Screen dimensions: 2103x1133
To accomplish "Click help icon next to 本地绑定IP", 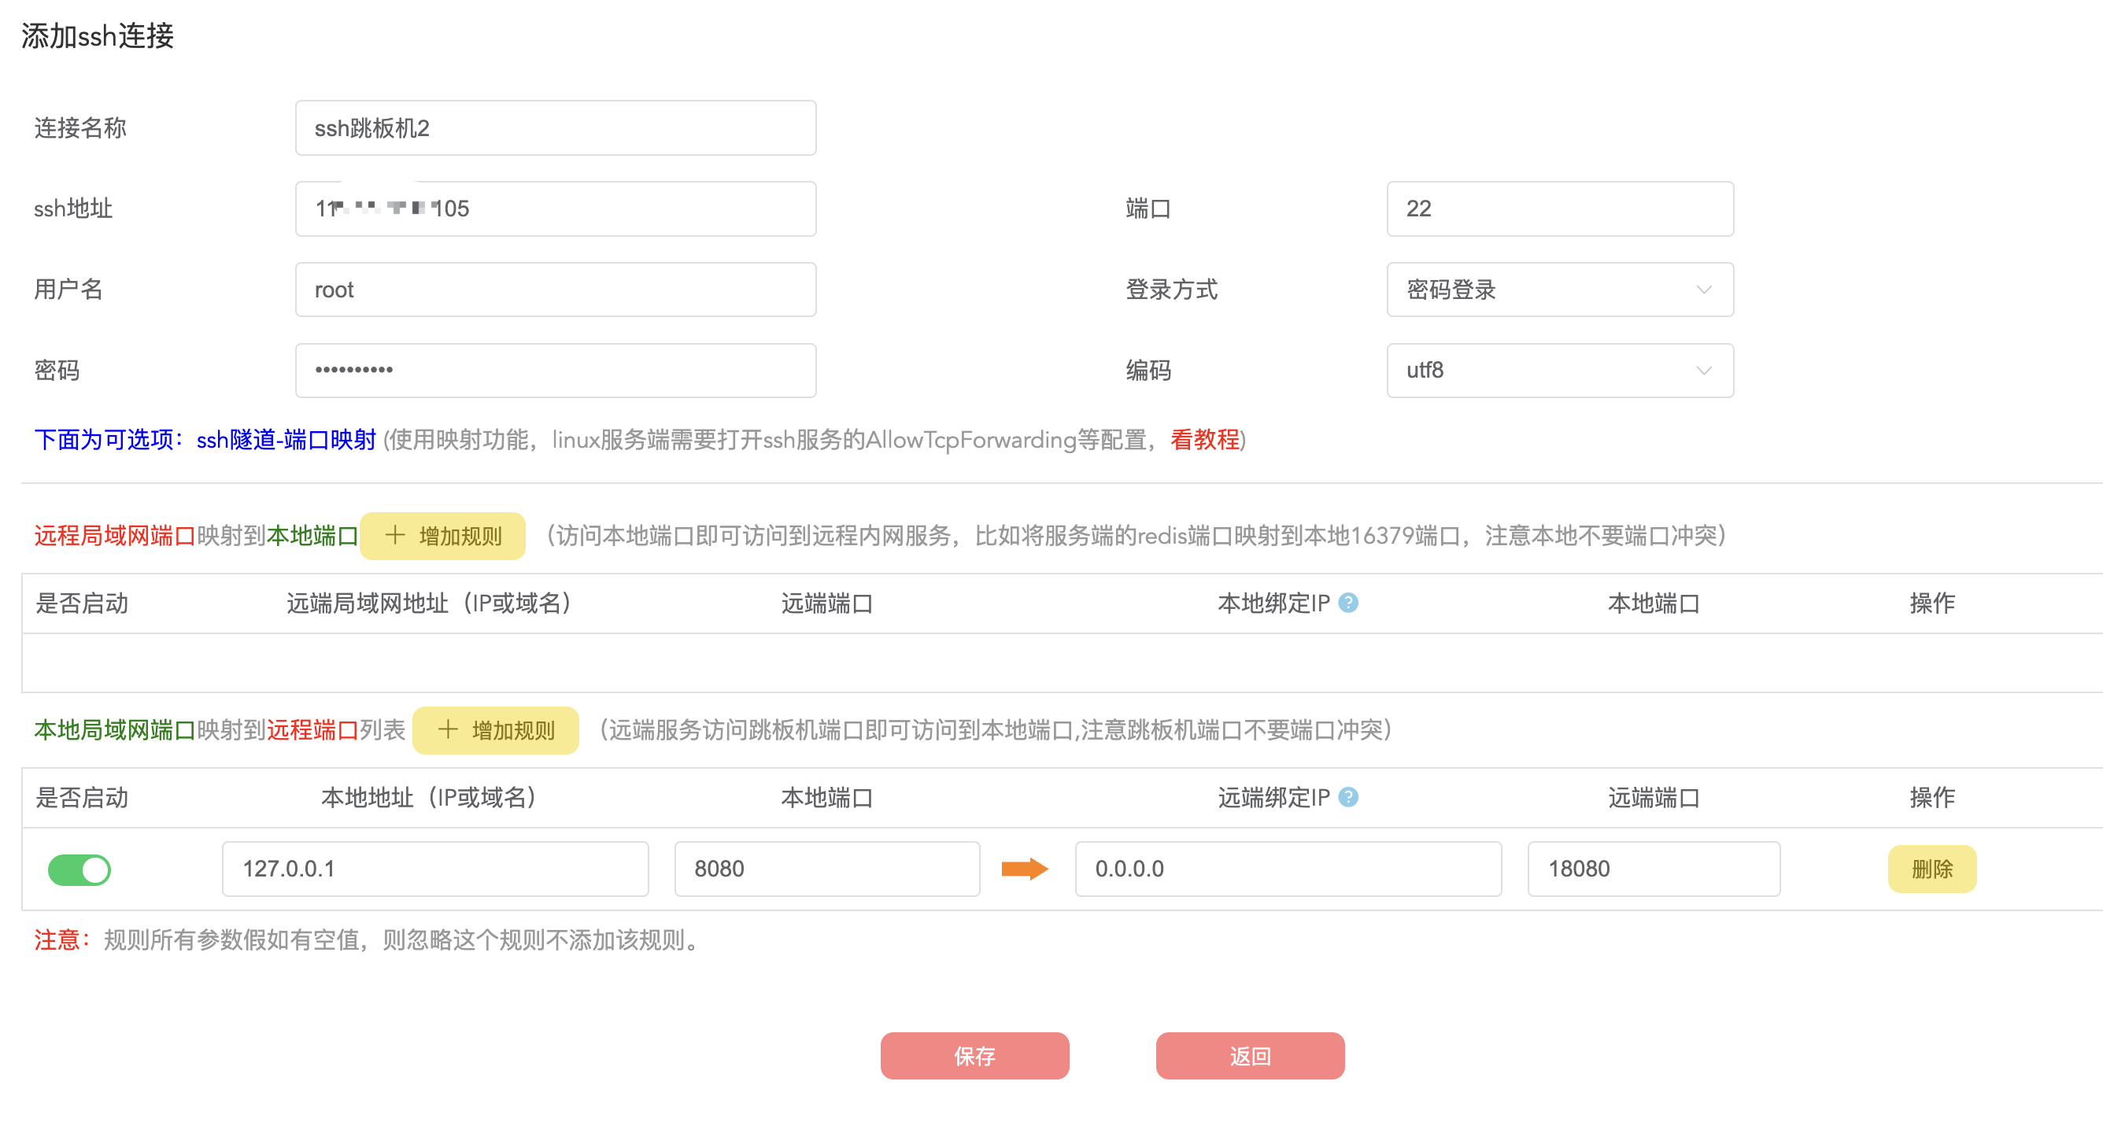I will pyautogui.click(x=1349, y=603).
